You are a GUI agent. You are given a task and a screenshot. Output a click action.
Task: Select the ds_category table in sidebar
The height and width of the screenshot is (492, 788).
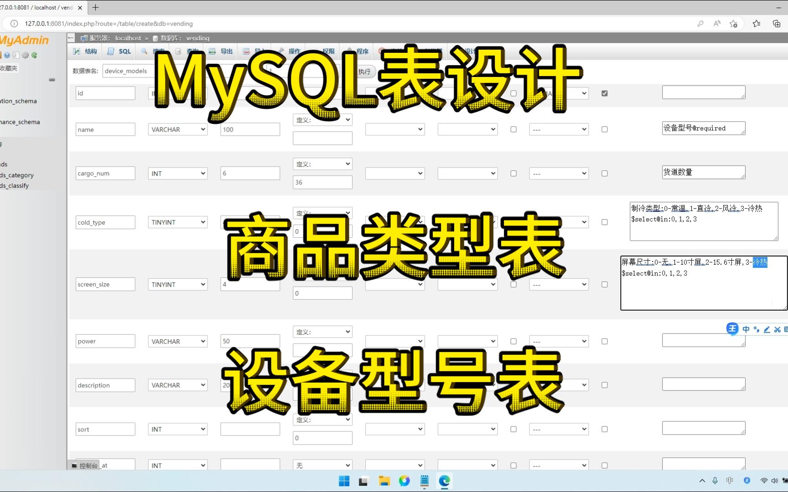point(17,175)
